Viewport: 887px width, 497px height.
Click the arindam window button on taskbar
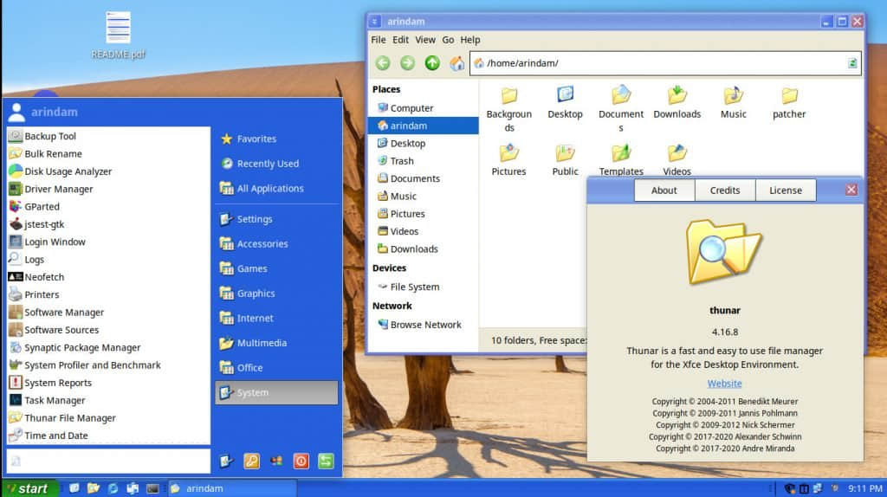click(232, 488)
